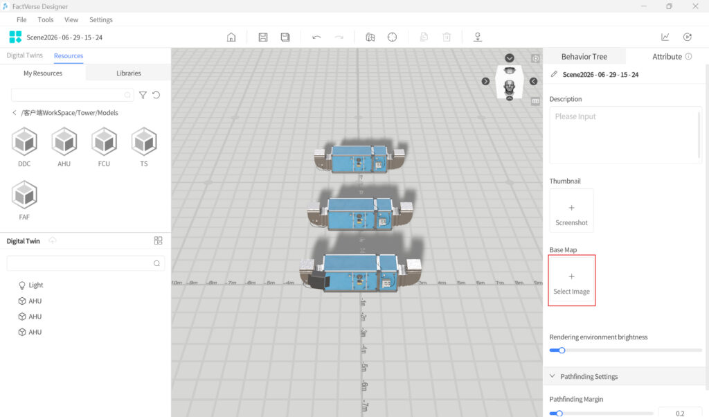709x417 pixels.
Task: Click the grid layout icon in Digital Twin panel
Action: (158, 240)
